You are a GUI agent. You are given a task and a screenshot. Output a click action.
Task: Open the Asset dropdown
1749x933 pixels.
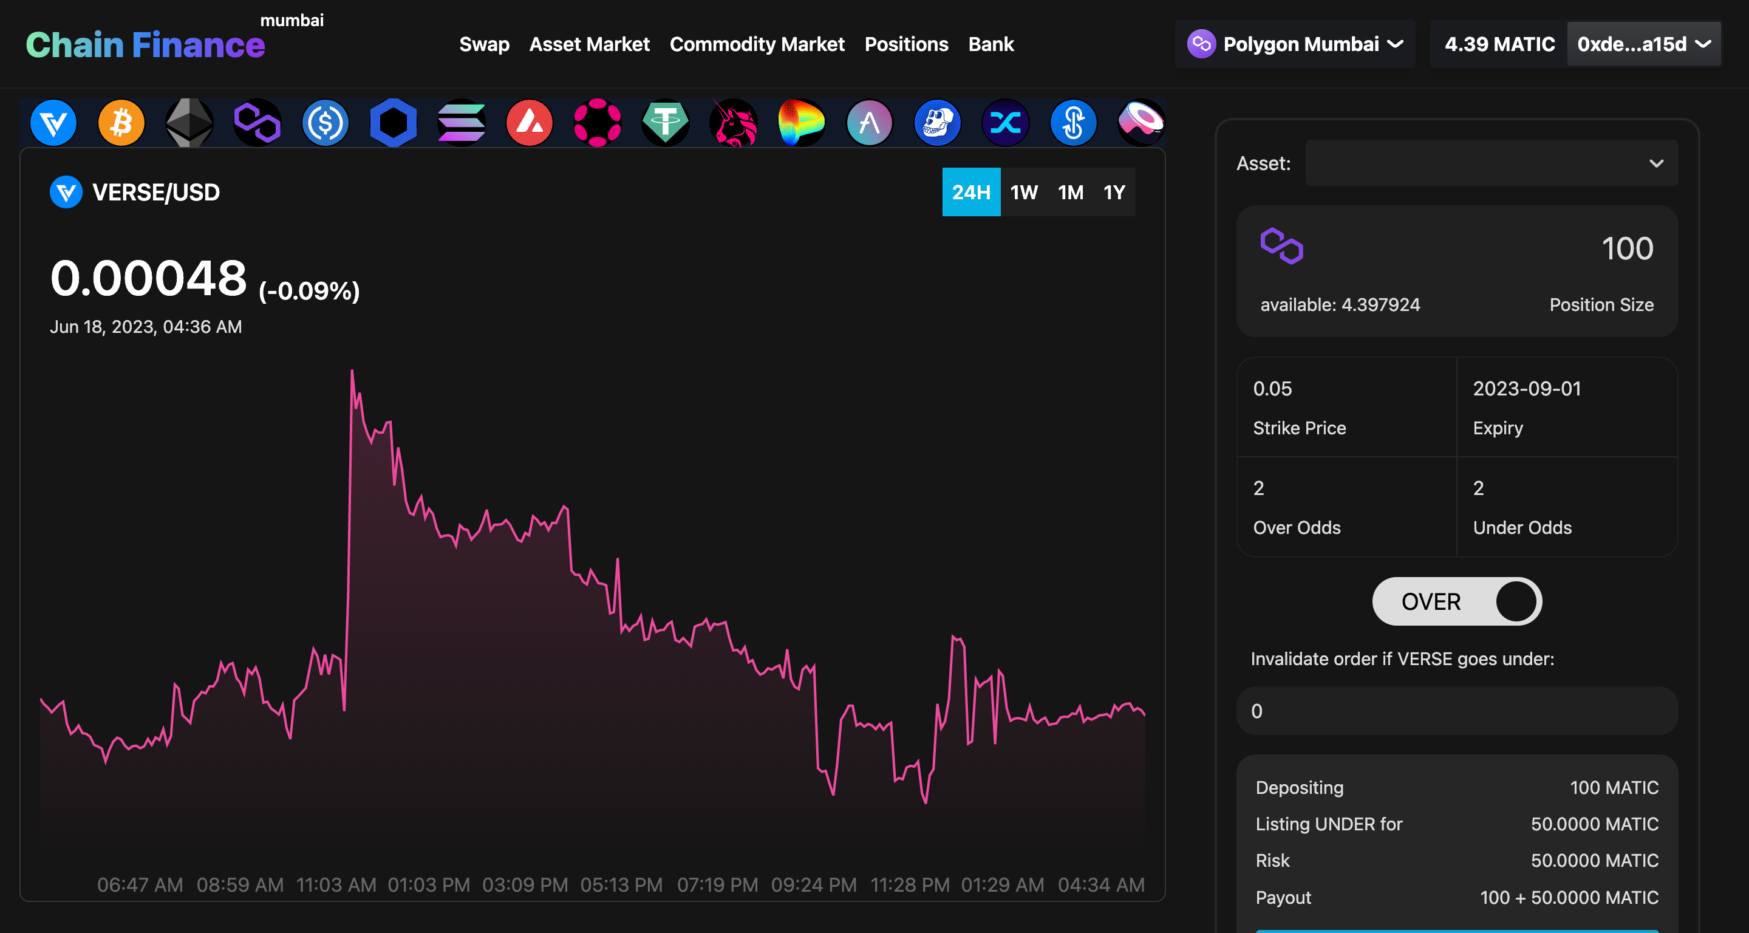click(1491, 163)
